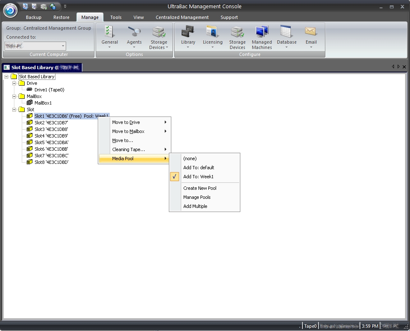Click the 3:59 PM status bar time
410x331 pixels.
[370, 326]
